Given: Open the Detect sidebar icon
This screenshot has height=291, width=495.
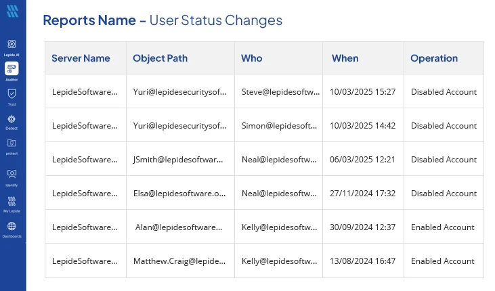Looking at the screenshot, I should 12,119.
